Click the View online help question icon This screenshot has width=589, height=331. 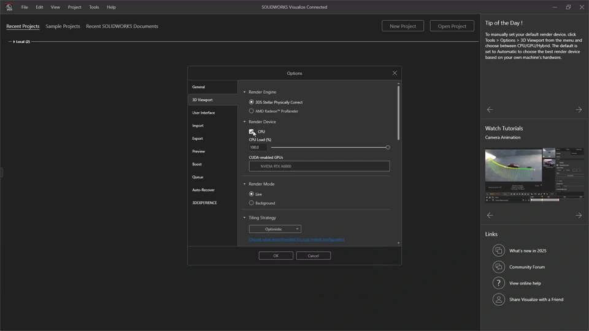point(498,283)
